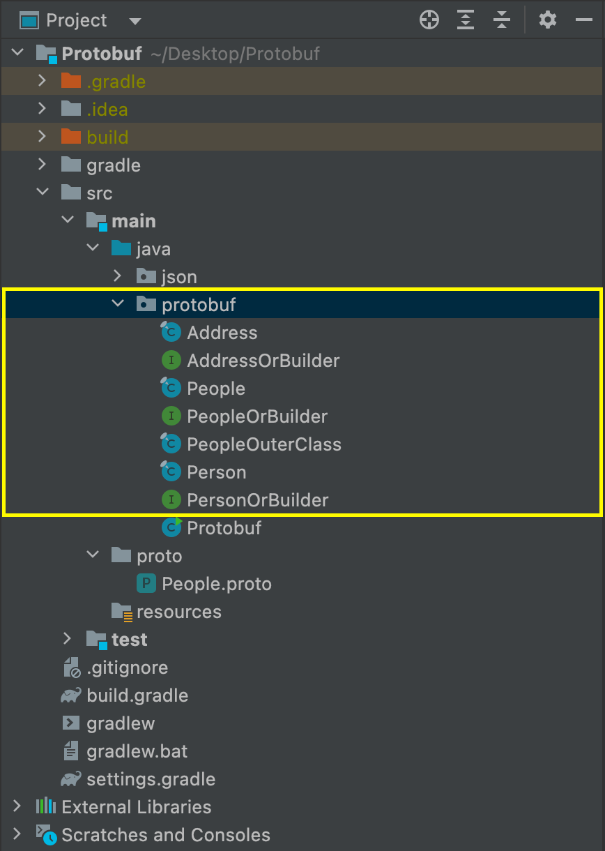
Task: Click the interface icon beside PersonOrBuilder
Action: pyautogui.click(x=171, y=499)
